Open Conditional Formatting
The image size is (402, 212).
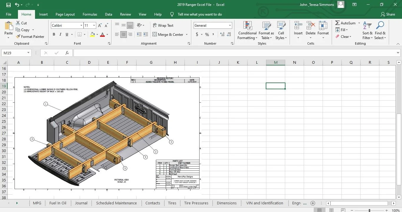(247, 31)
